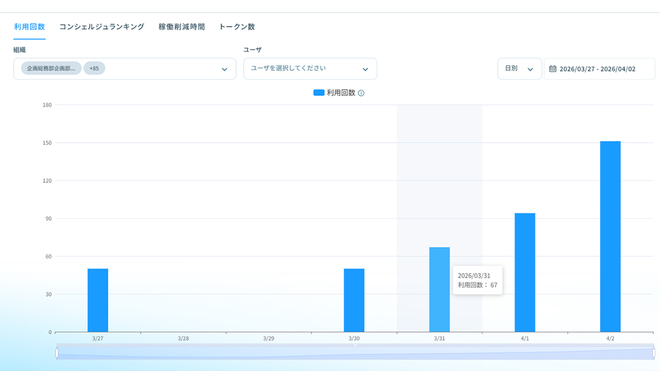Click the 組織 field label
This screenshot has width=660, height=371.
[x=20, y=50]
